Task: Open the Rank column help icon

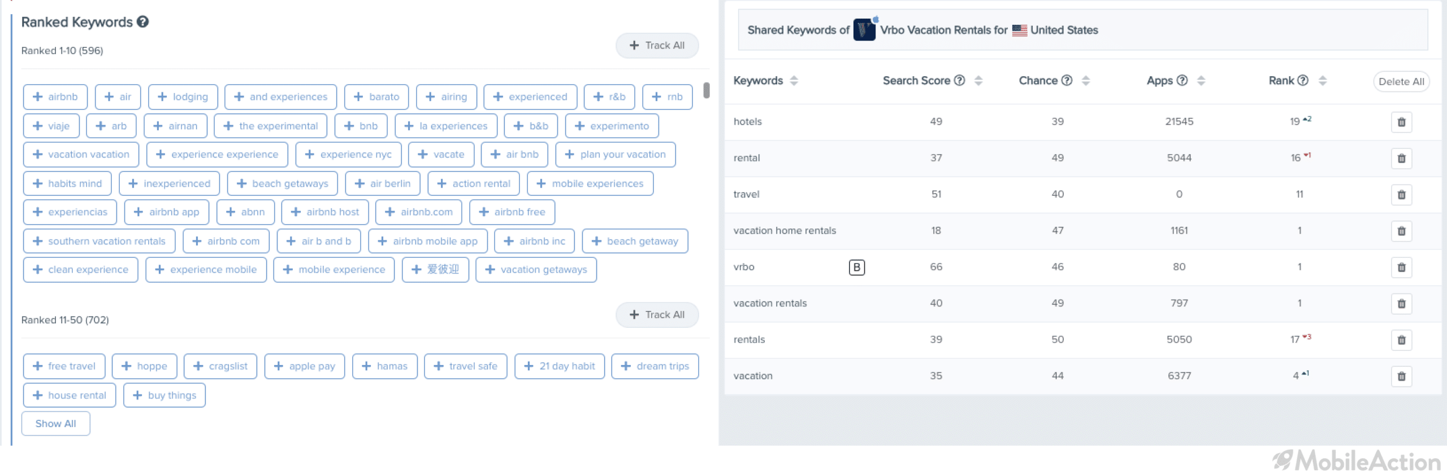Action: click(x=1303, y=80)
